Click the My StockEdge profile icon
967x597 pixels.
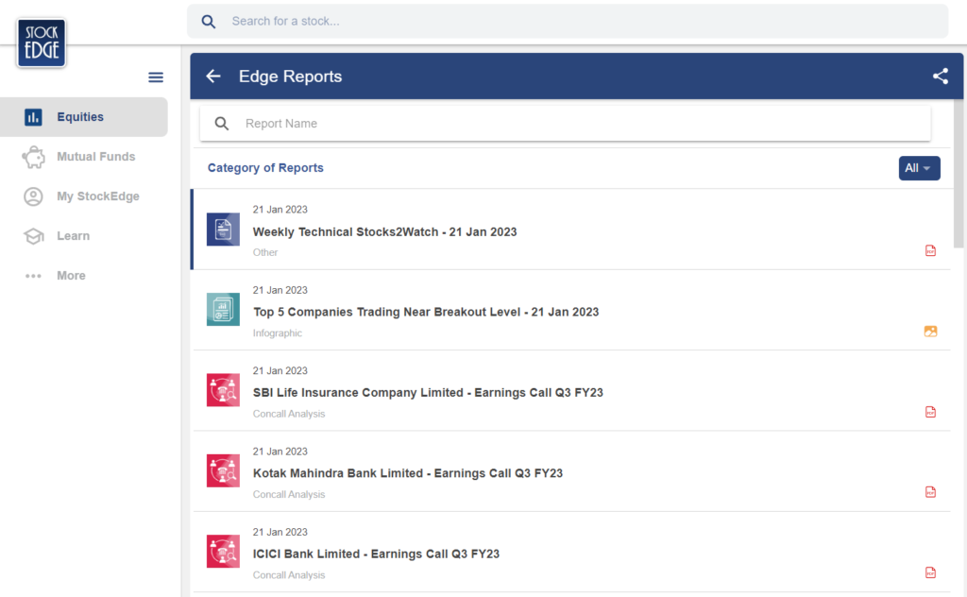point(33,196)
